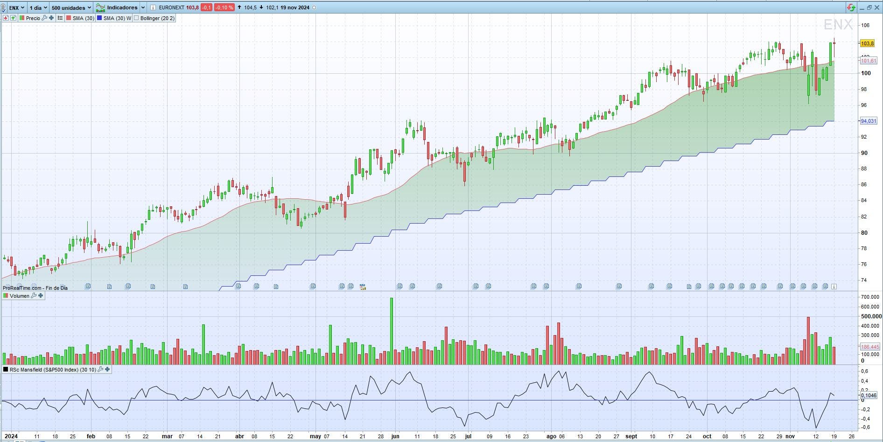883x442 pixels.
Task: Click the yellow 103,8 price tag on axis
Action: coord(867,43)
